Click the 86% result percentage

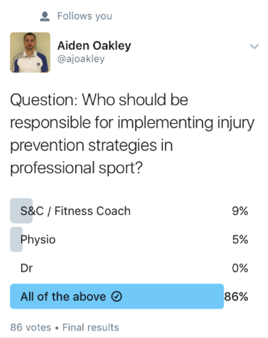(236, 297)
